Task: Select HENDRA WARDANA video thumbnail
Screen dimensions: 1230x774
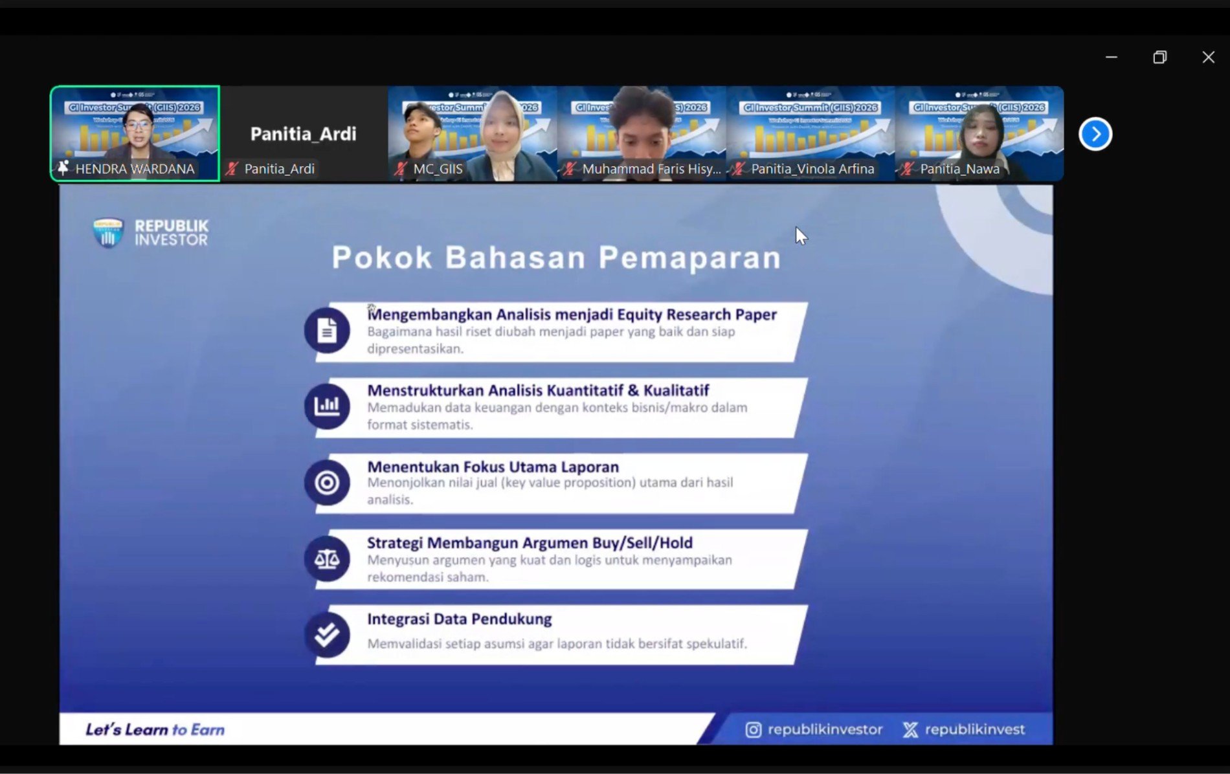Action: tap(135, 133)
